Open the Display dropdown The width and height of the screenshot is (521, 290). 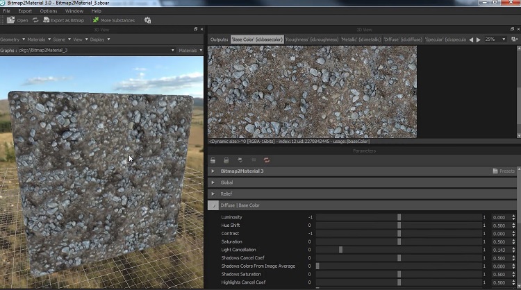99,40
